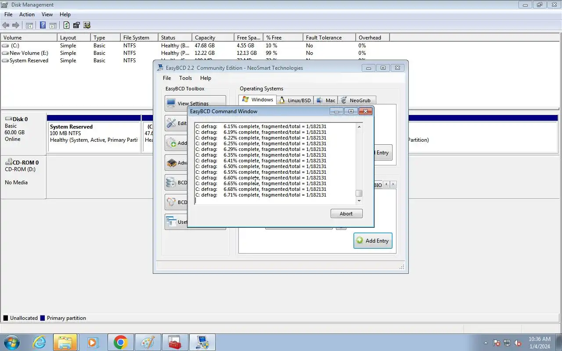Screen dimensions: 562x351
Task: Switch to the Mac tab
Action: tap(325, 100)
